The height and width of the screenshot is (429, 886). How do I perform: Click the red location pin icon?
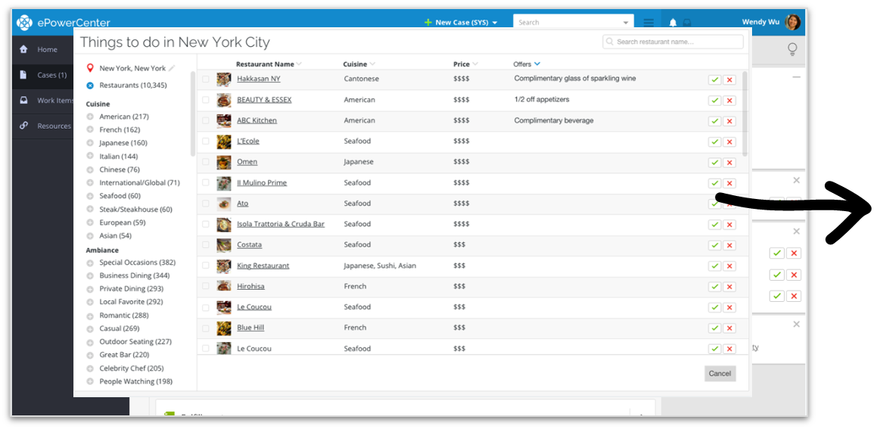pyautogui.click(x=90, y=68)
